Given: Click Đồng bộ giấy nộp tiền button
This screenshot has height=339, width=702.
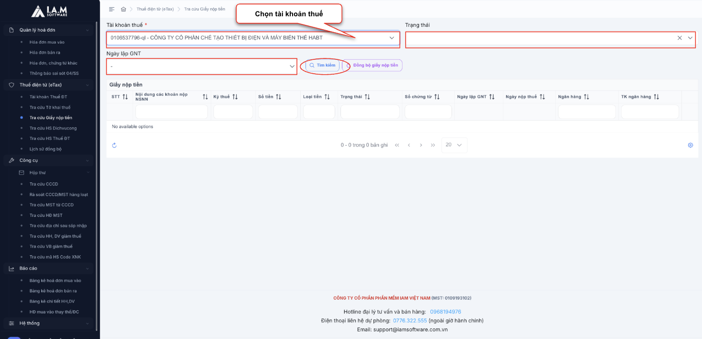Looking at the screenshot, I should tap(375, 65).
